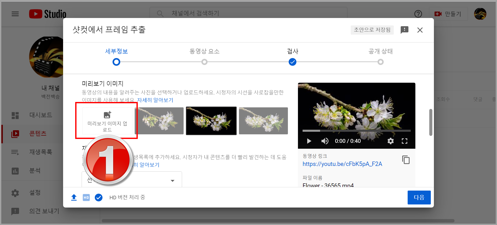Select the first auto-generated flower thumbnail

point(159,121)
